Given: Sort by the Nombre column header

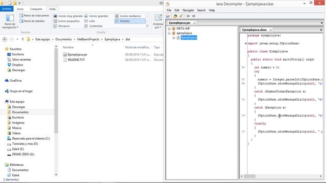Looking at the screenshot, I should 68,47.
